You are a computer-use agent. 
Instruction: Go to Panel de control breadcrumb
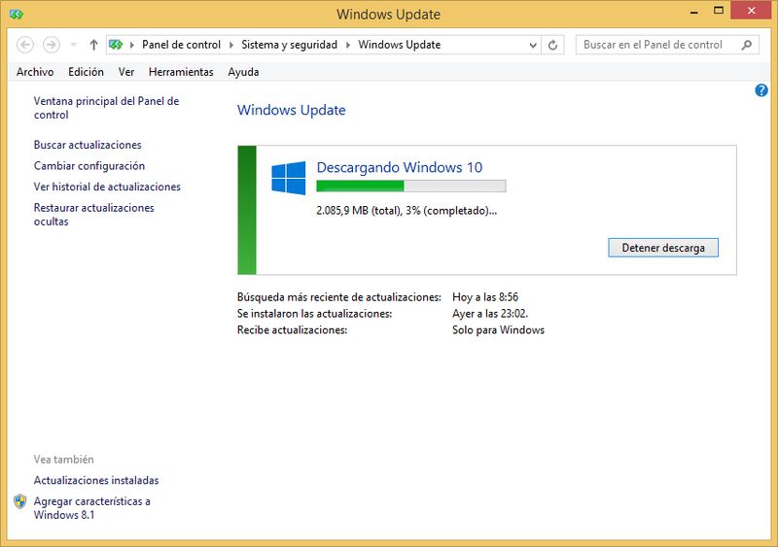pyautogui.click(x=181, y=45)
